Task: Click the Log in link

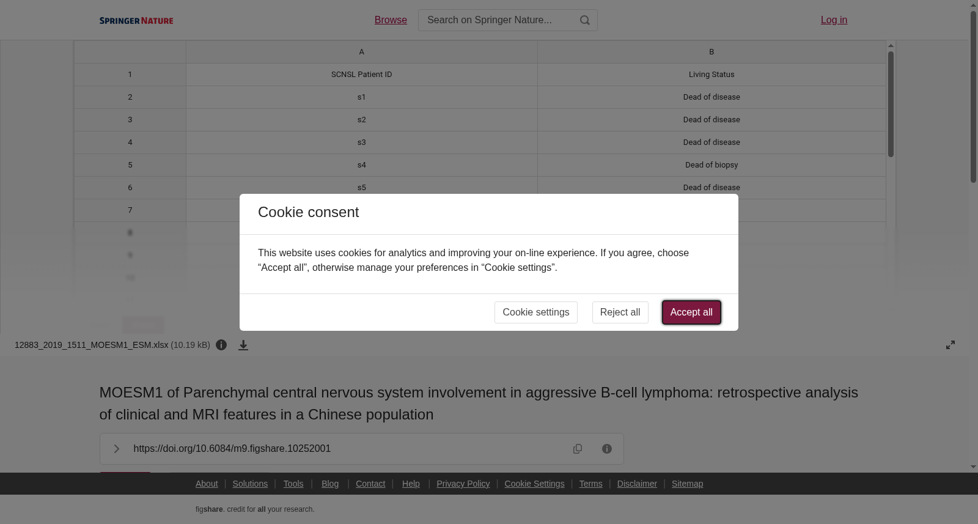Action: pos(834,20)
